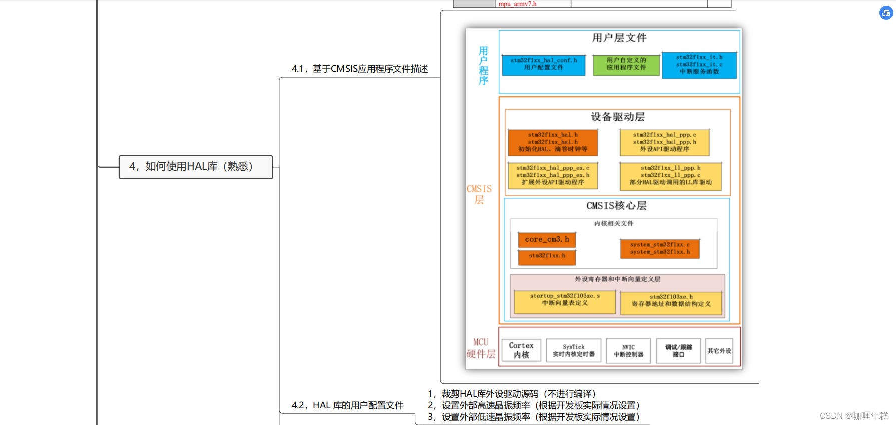Click the "NVIC 中断控制器" box

coord(628,351)
